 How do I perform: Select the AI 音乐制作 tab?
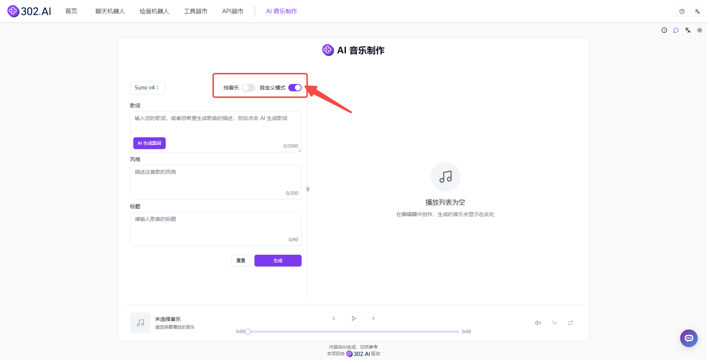[x=282, y=11]
